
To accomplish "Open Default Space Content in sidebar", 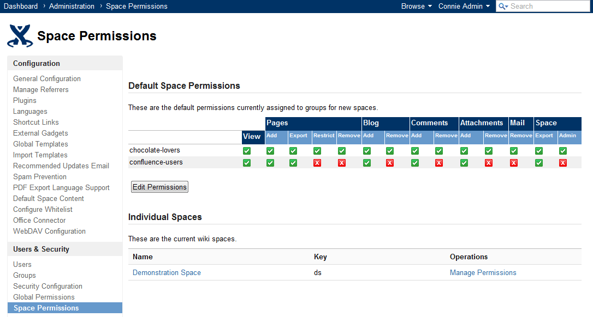I will (49, 198).
